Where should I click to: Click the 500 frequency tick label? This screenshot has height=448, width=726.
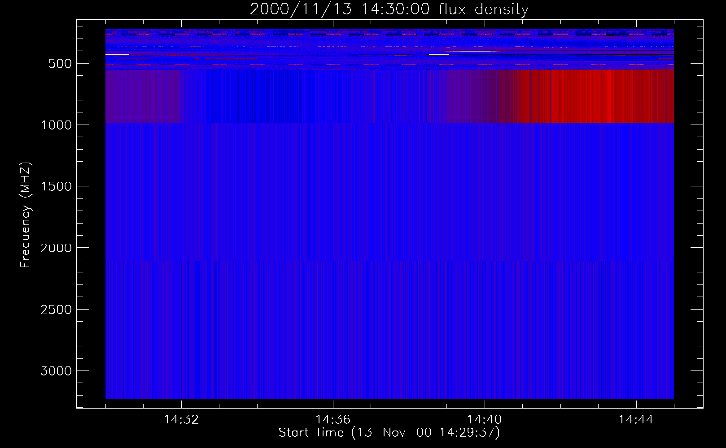(60, 64)
